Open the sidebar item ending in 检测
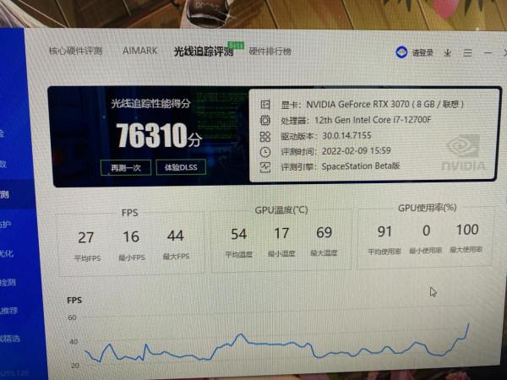The width and height of the screenshot is (507, 380). (8, 282)
